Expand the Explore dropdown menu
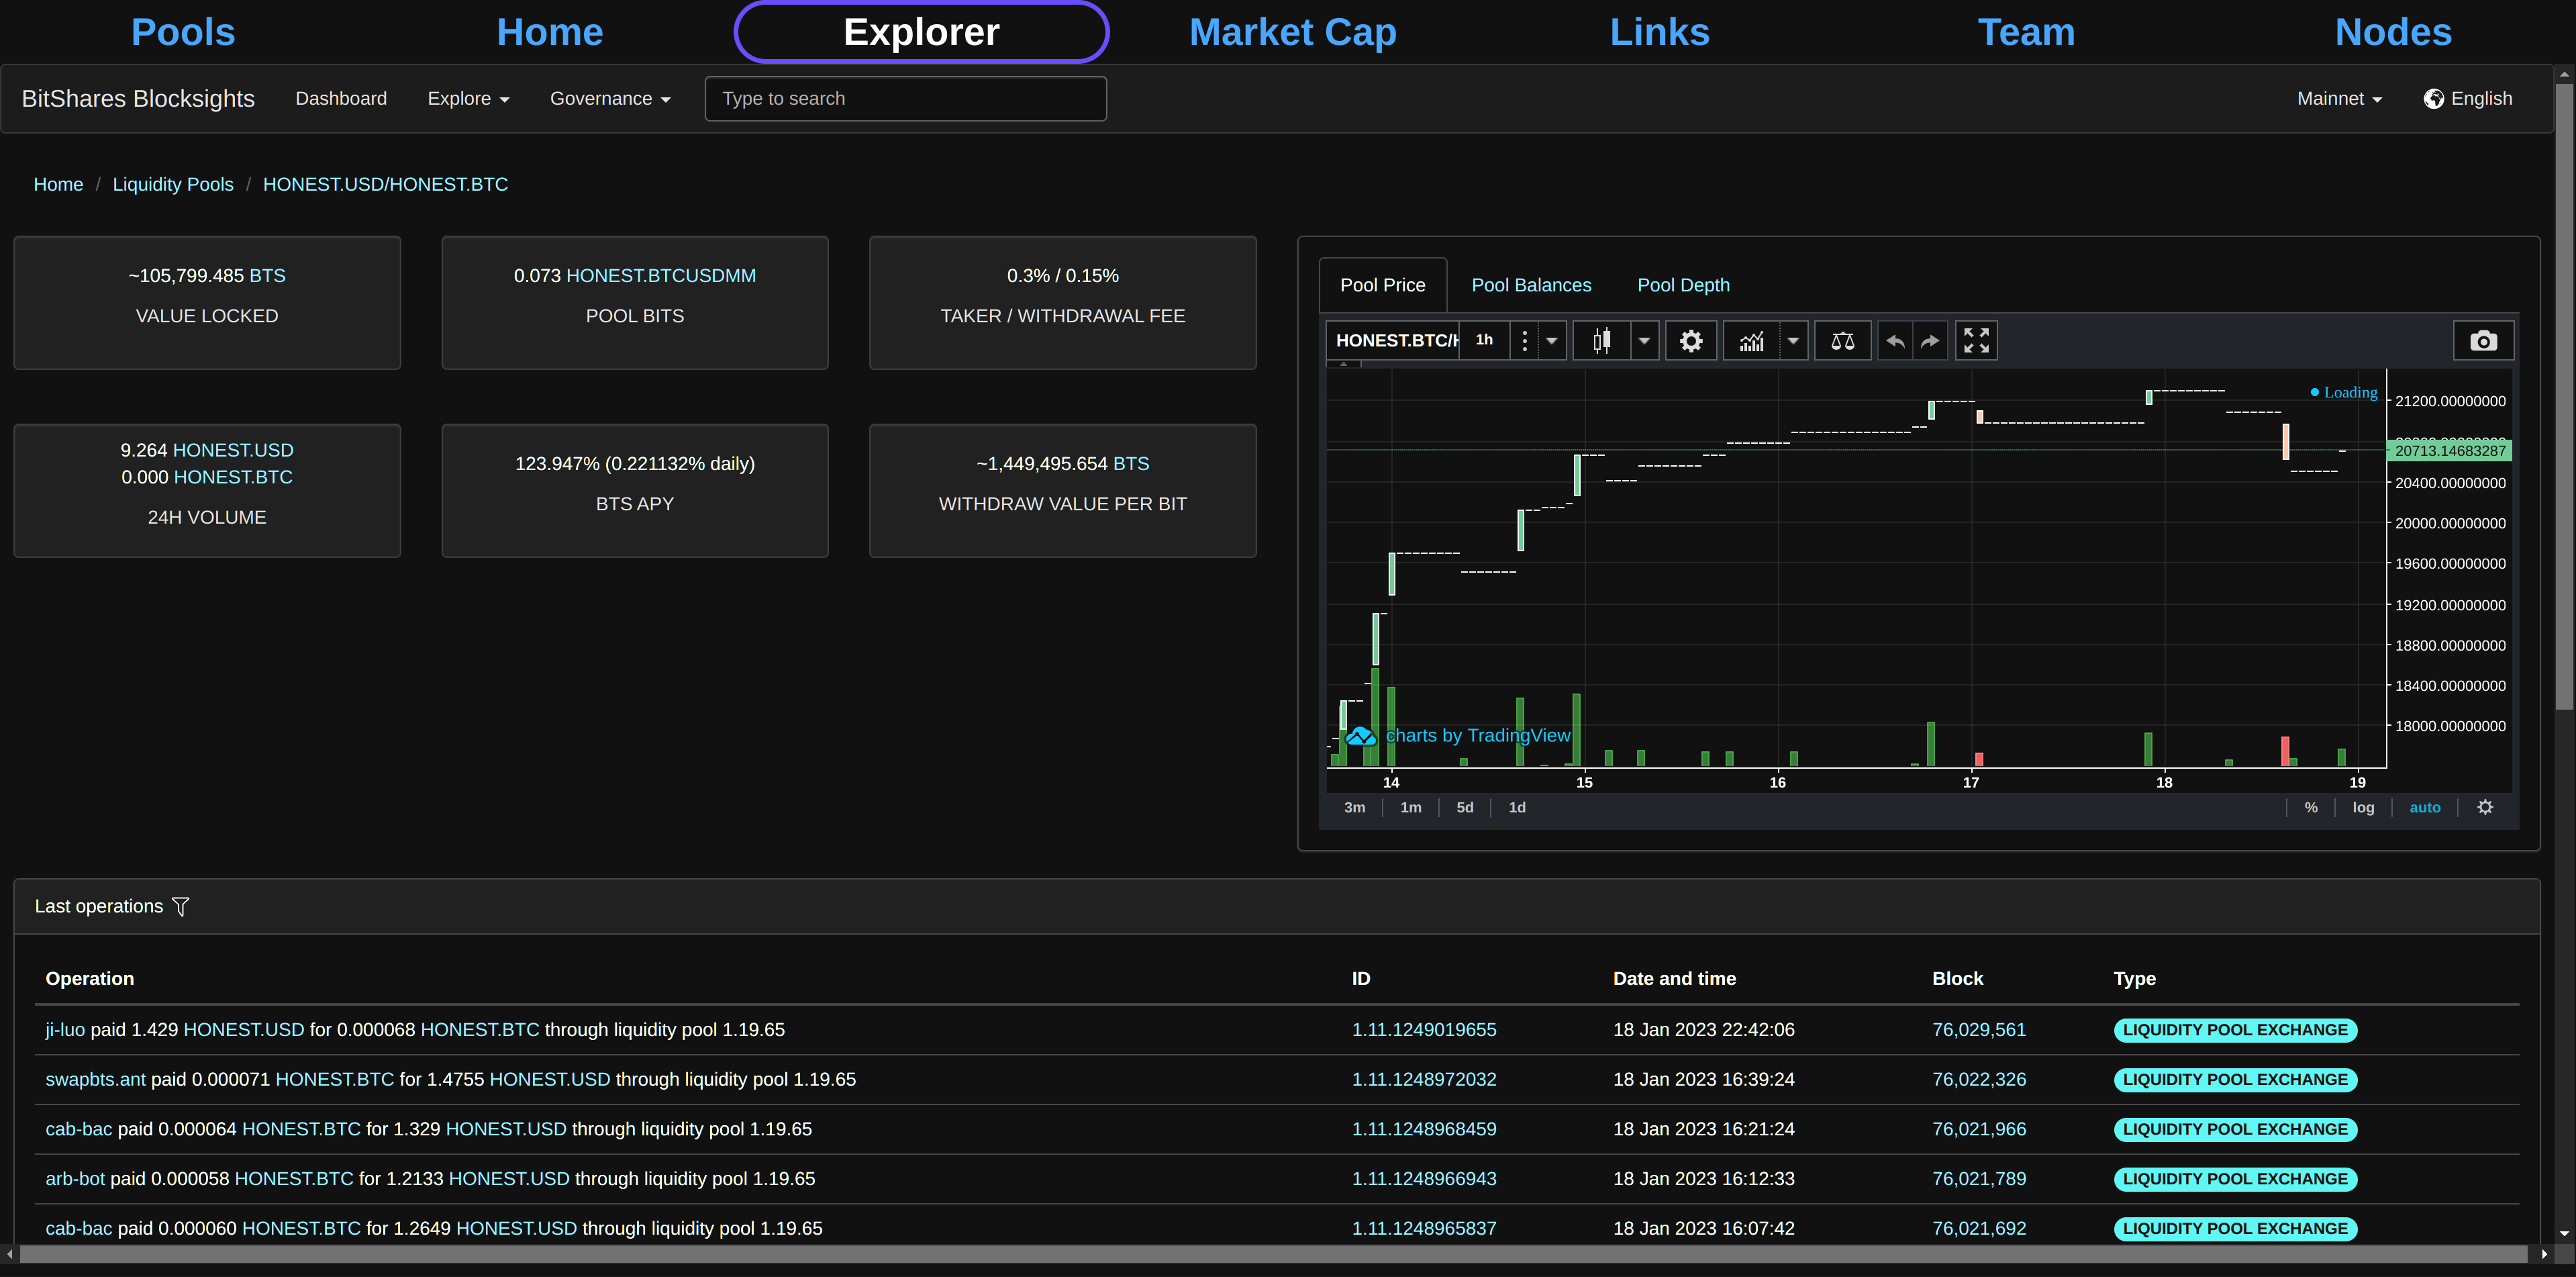This screenshot has height=1277, width=2576. 468,98
